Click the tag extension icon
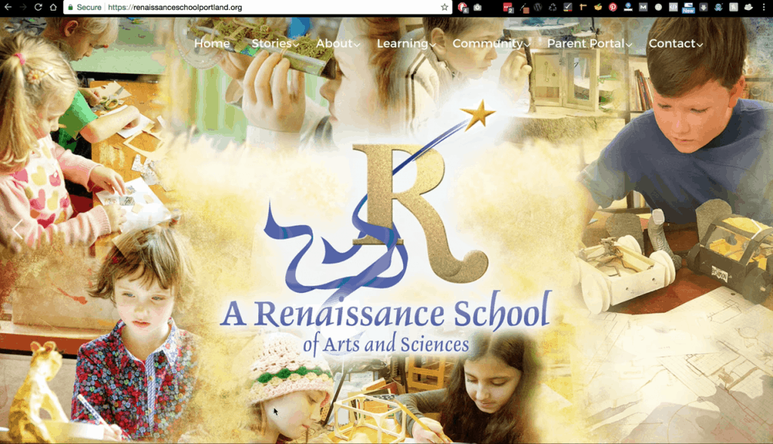This screenshot has height=444, width=773. (x=734, y=7)
